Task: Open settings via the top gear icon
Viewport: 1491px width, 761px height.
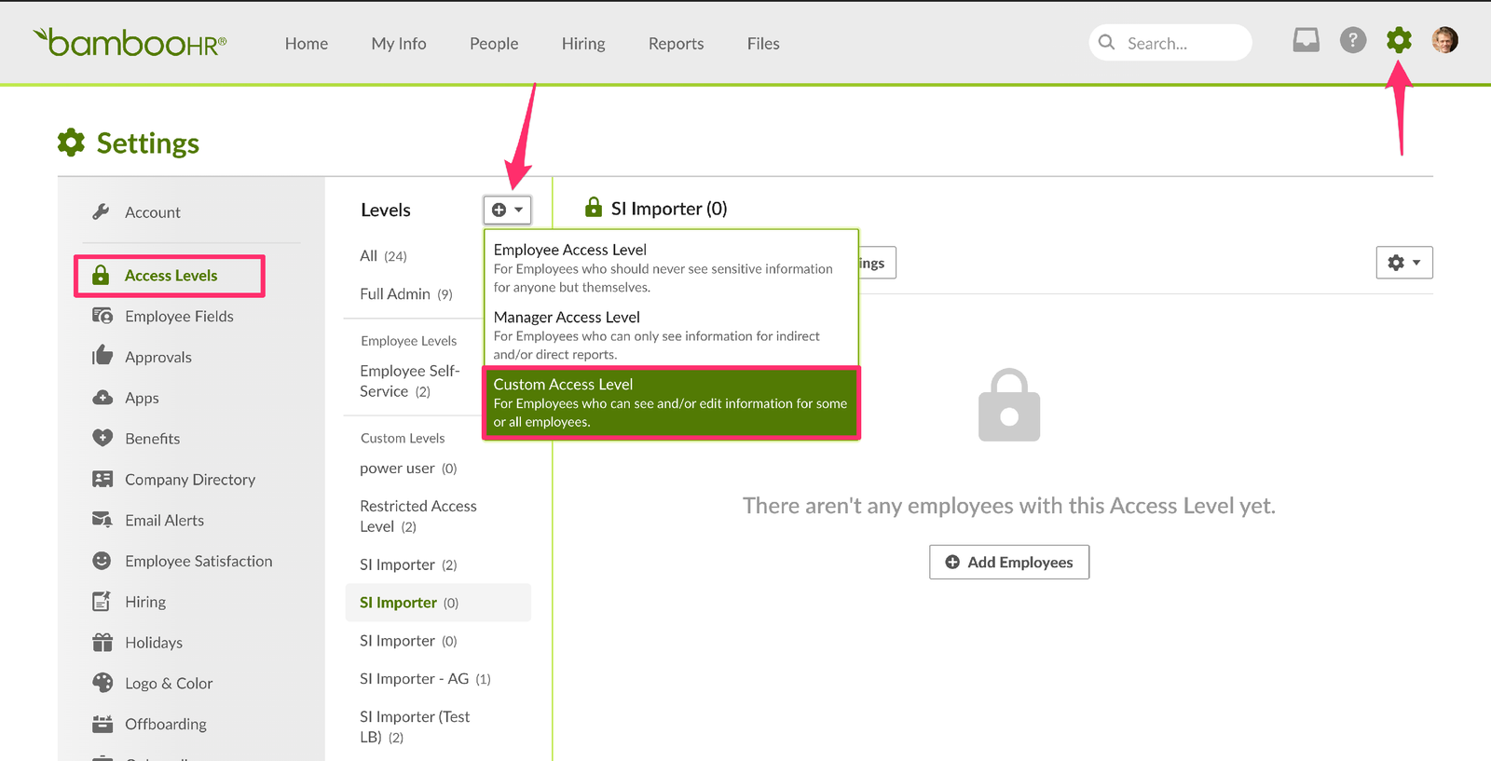Action: pyautogui.click(x=1399, y=40)
